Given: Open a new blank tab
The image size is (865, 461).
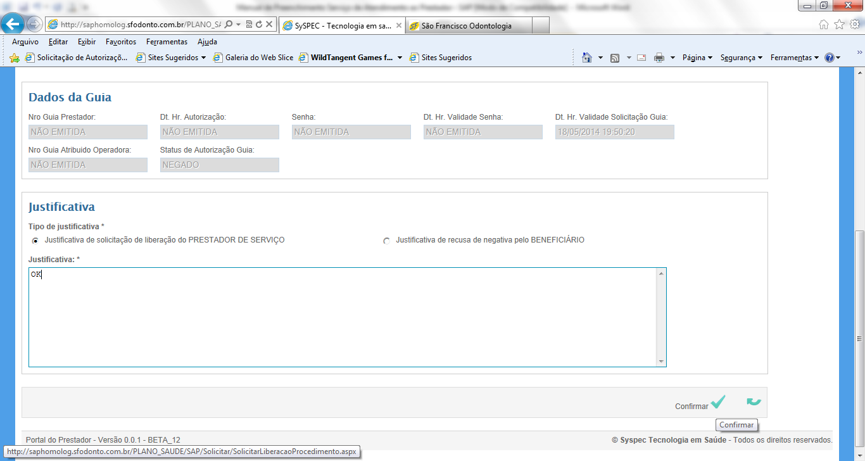Looking at the screenshot, I should tap(541, 26).
